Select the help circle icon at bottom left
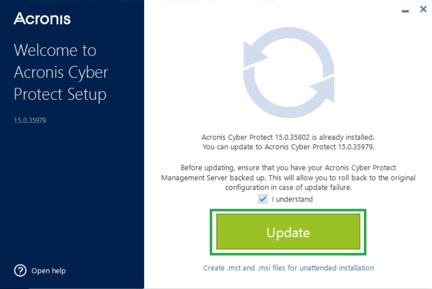Viewport: 432px width, 289px height. point(19,270)
